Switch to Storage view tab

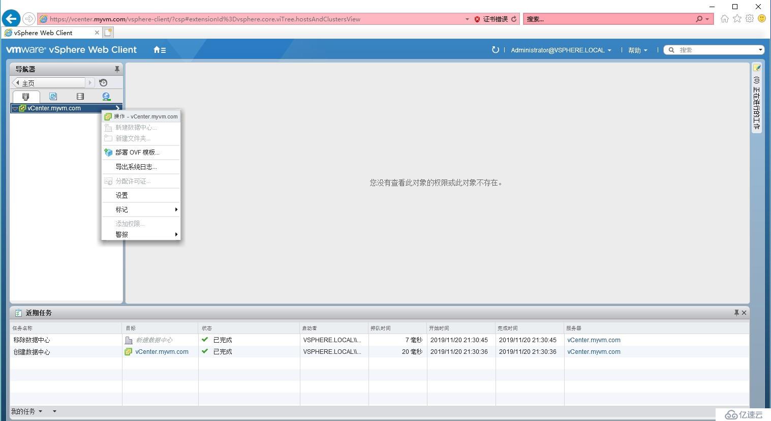80,96
